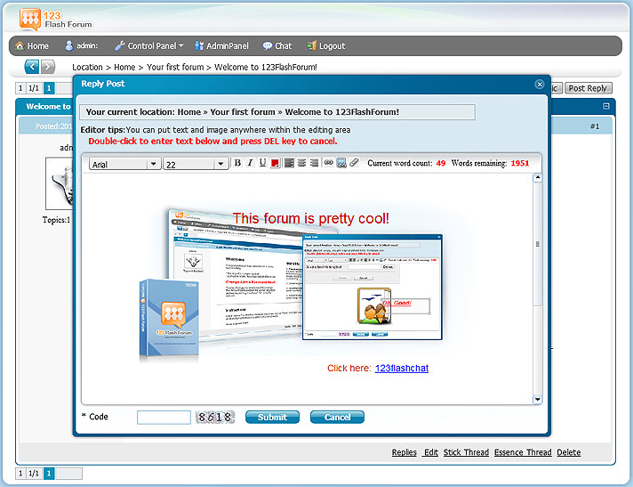Expand the Control Panel menu

pos(149,45)
